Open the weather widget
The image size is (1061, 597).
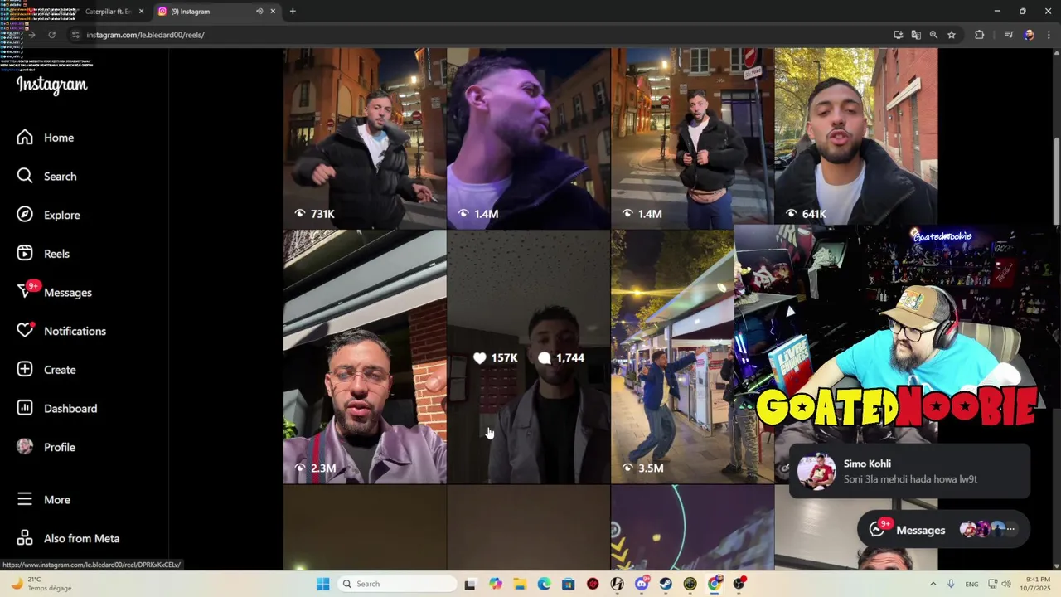tap(41, 584)
